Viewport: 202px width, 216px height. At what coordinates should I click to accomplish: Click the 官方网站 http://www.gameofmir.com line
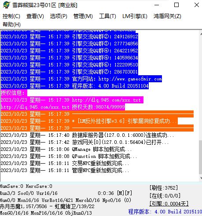(x=81, y=79)
